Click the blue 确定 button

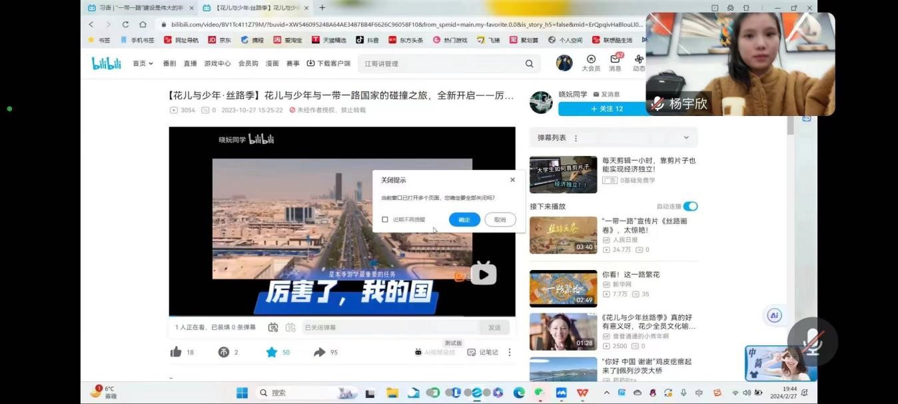tap(464, 219)
